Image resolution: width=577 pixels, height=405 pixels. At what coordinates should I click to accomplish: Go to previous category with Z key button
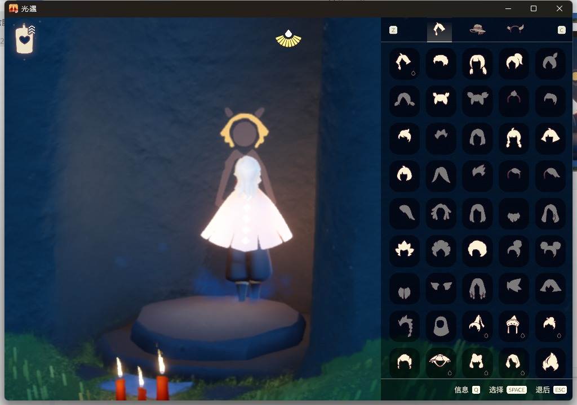point(393,30)
